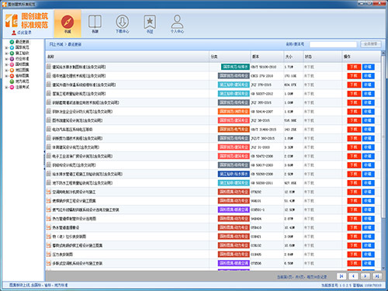Click blue favorite button for CECS 279 row
The image size is (388, 291).
pyautogui.click(x=368, y=76)
